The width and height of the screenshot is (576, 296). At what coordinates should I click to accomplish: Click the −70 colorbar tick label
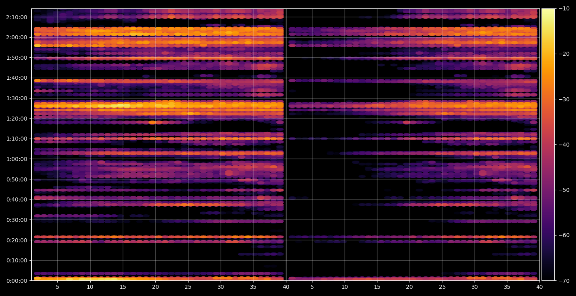(564, 281)
